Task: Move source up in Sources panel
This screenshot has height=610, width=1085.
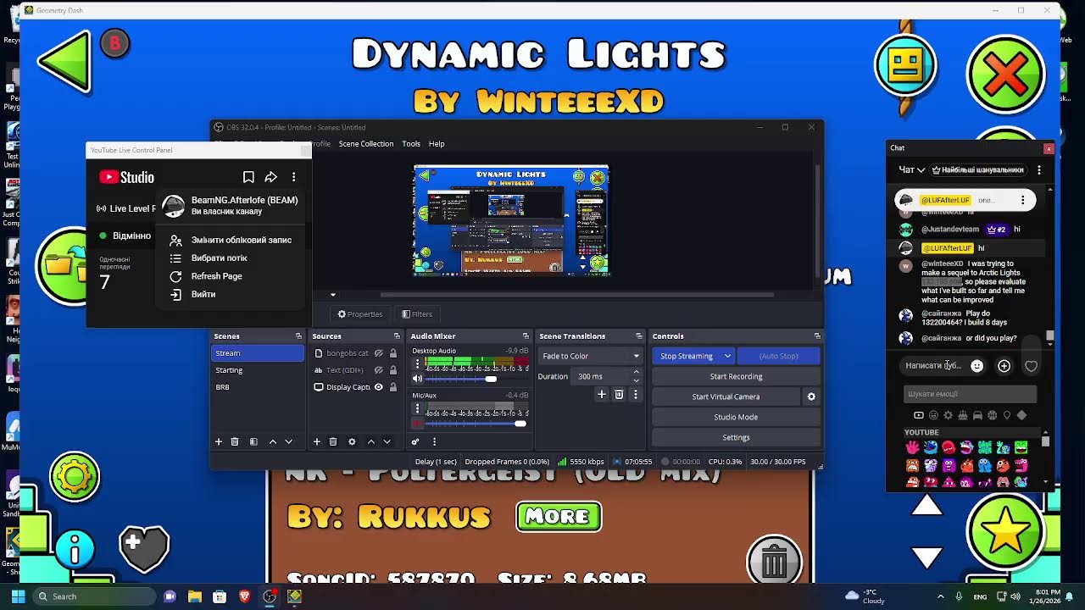Action: pos(371,441)
